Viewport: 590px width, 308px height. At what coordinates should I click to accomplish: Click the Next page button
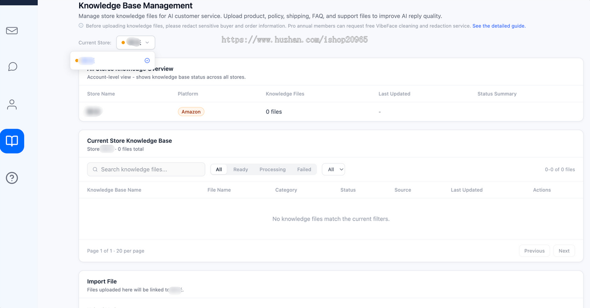(x=564, y=251)
